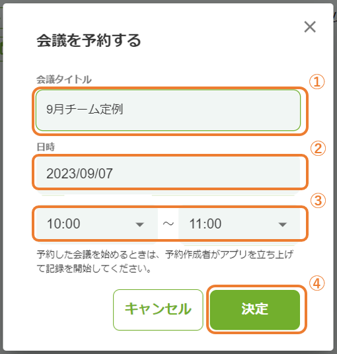
Task: Click the 会議タイトル input field
Action: coord(168,110)
